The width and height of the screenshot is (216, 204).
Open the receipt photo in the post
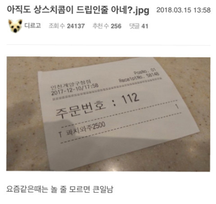tap(108, 114)
